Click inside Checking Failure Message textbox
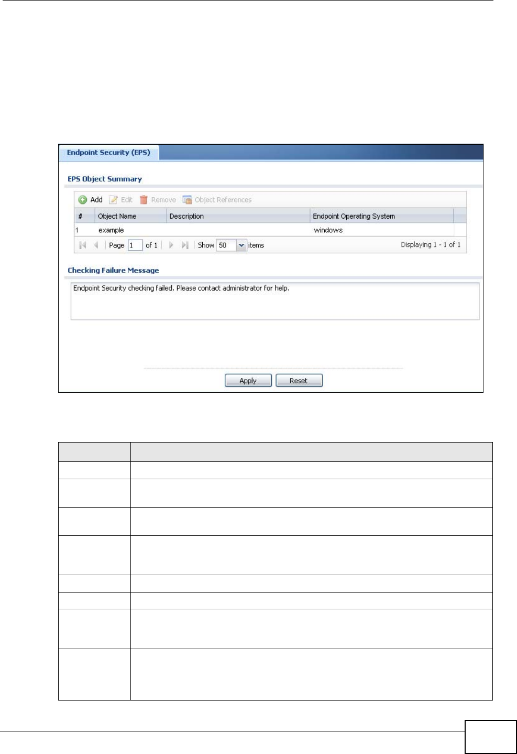The image size is (517, 754). pos(275,301)
